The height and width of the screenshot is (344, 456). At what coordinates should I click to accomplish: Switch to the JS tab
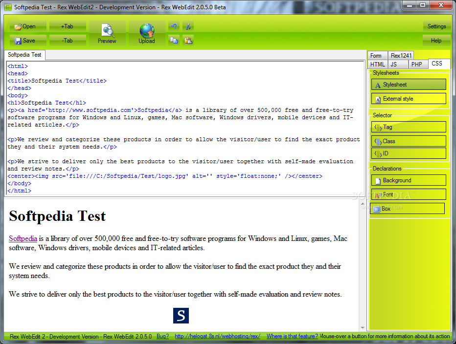[x=398, y=64]
